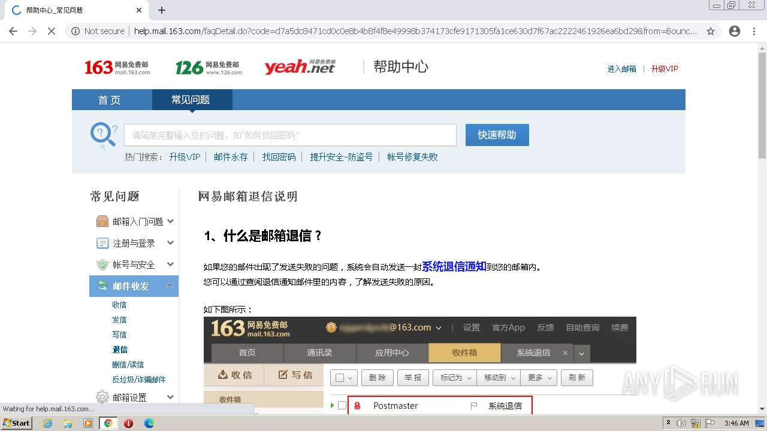Close the 帮助中心 browser tab

138,10
